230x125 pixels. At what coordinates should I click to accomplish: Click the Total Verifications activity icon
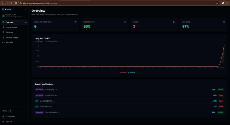(76, 22)
